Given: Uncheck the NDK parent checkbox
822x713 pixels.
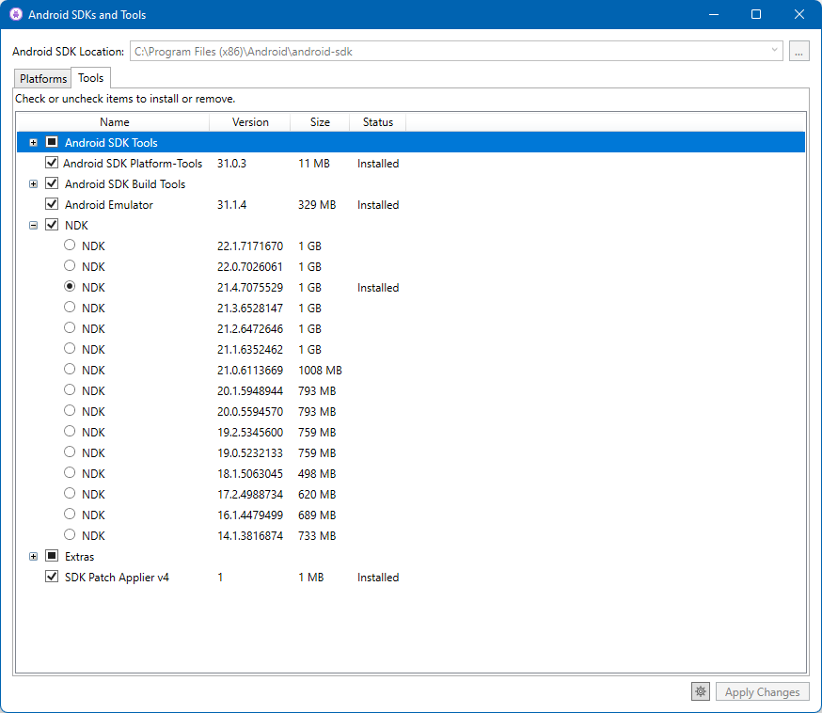Looking at the screenshot, I should pyautogui.click(x=52, y=225).
